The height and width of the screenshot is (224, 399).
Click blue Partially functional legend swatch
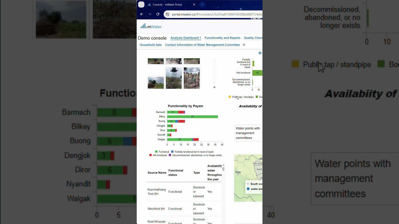click(172, 152)
